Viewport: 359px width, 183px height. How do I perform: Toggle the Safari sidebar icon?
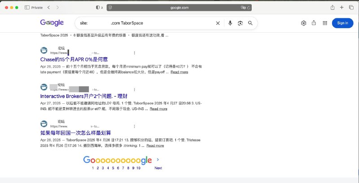tap(27, 8)
